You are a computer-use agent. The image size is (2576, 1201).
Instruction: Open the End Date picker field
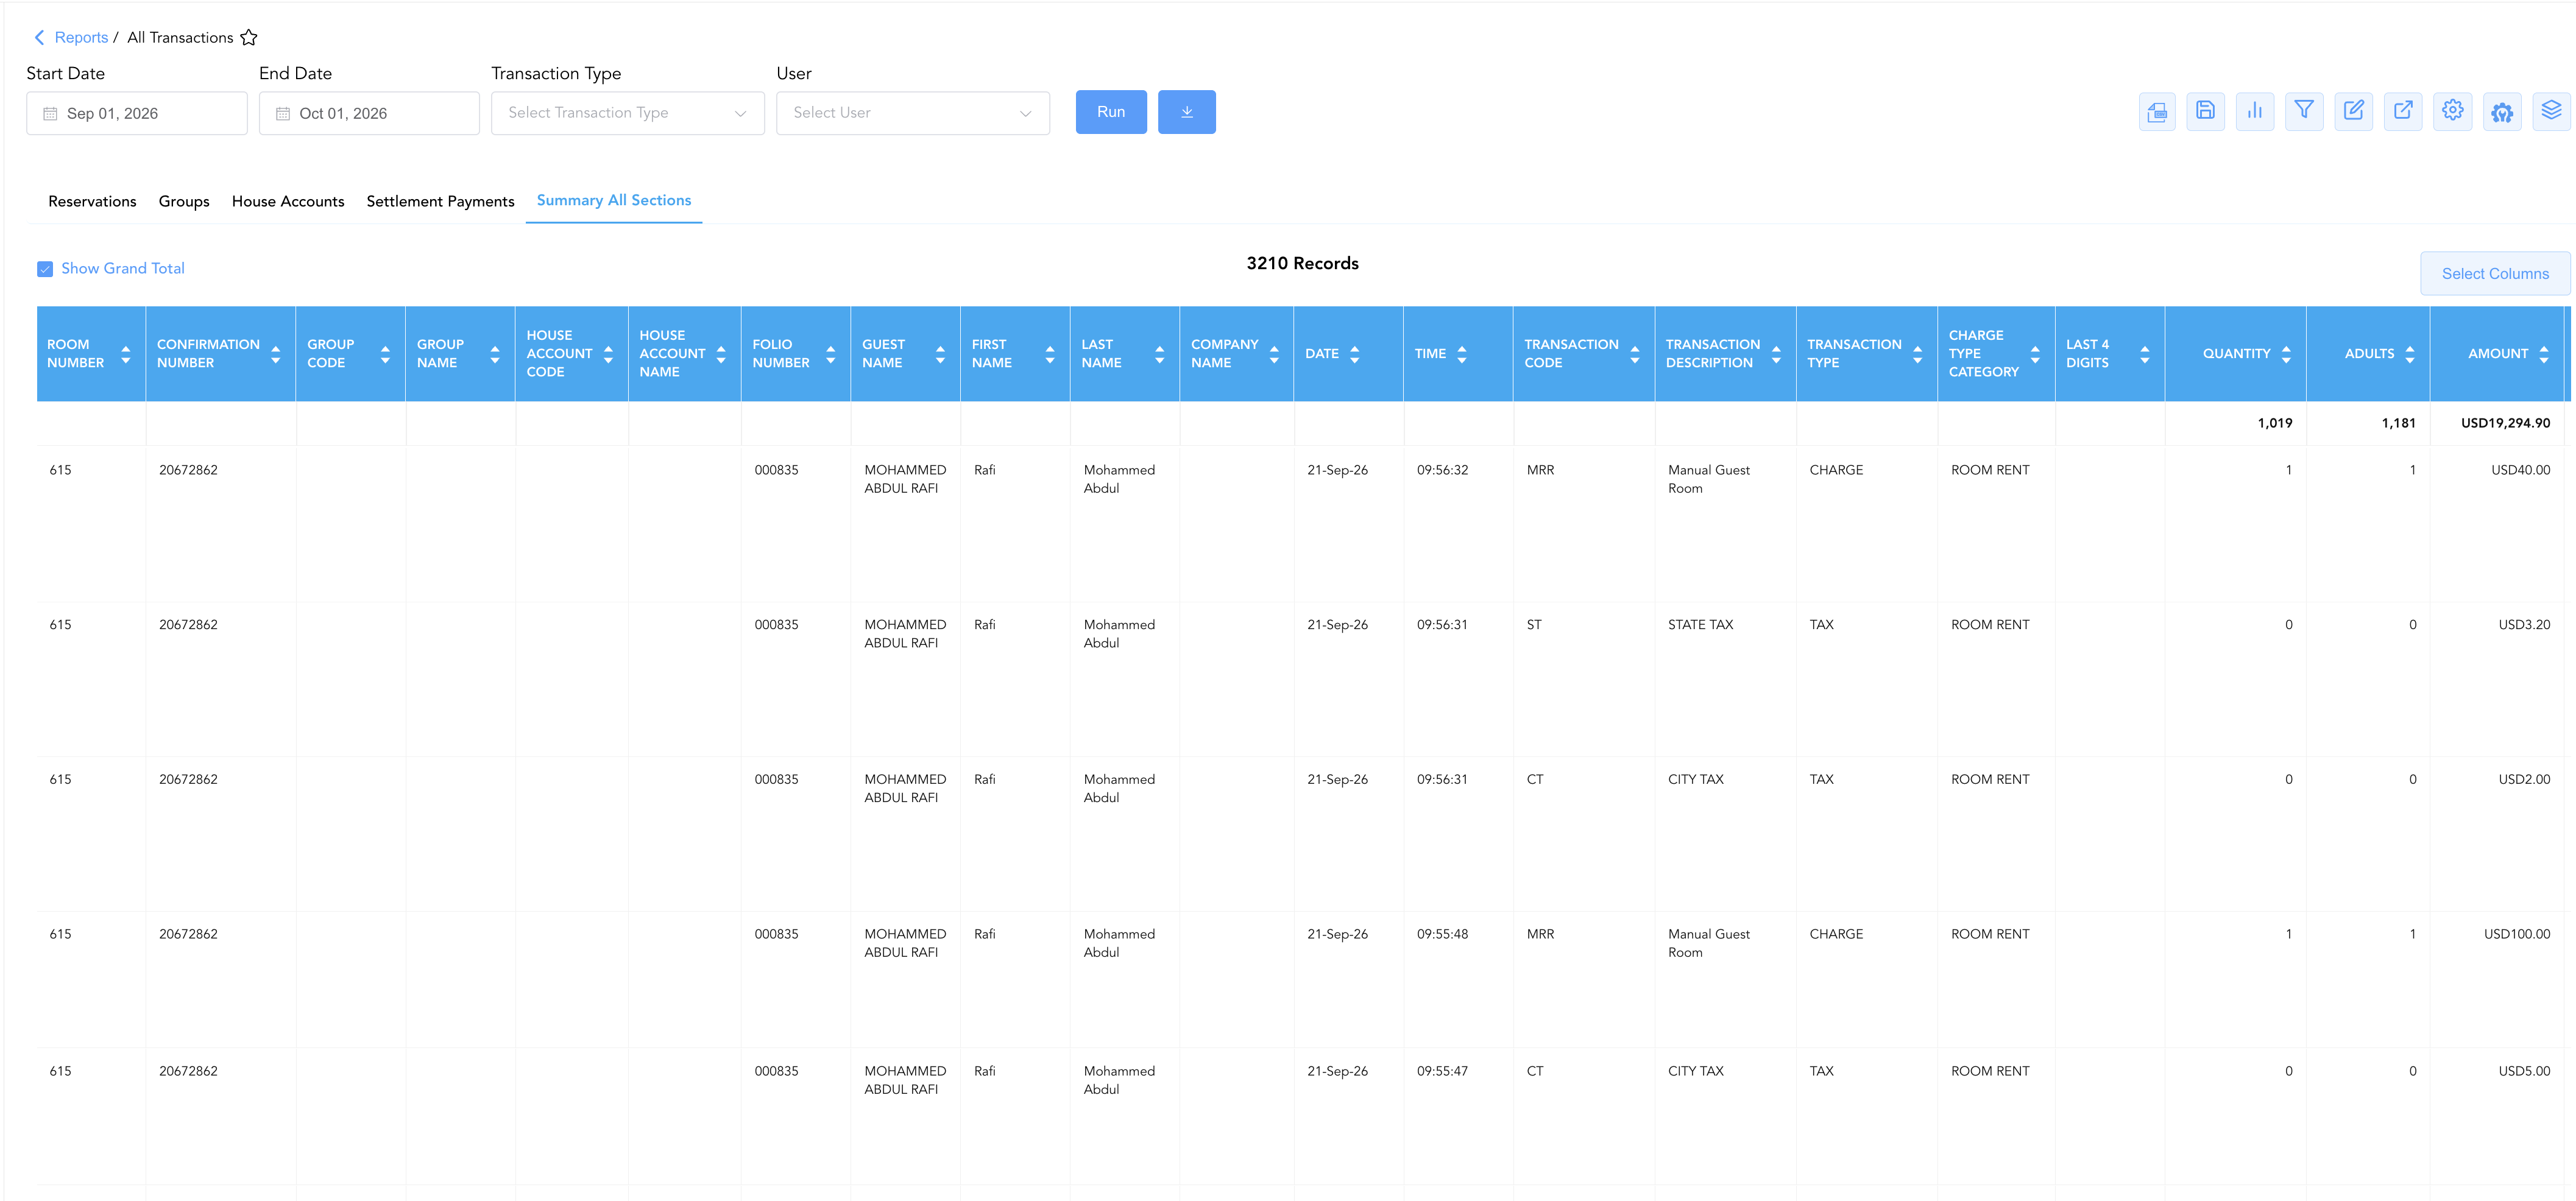coord(369,113)
